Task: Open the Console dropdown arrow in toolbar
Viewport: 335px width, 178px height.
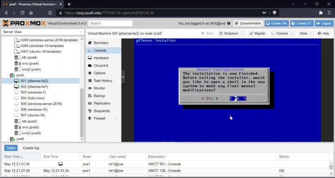Action: coord(293,33)
